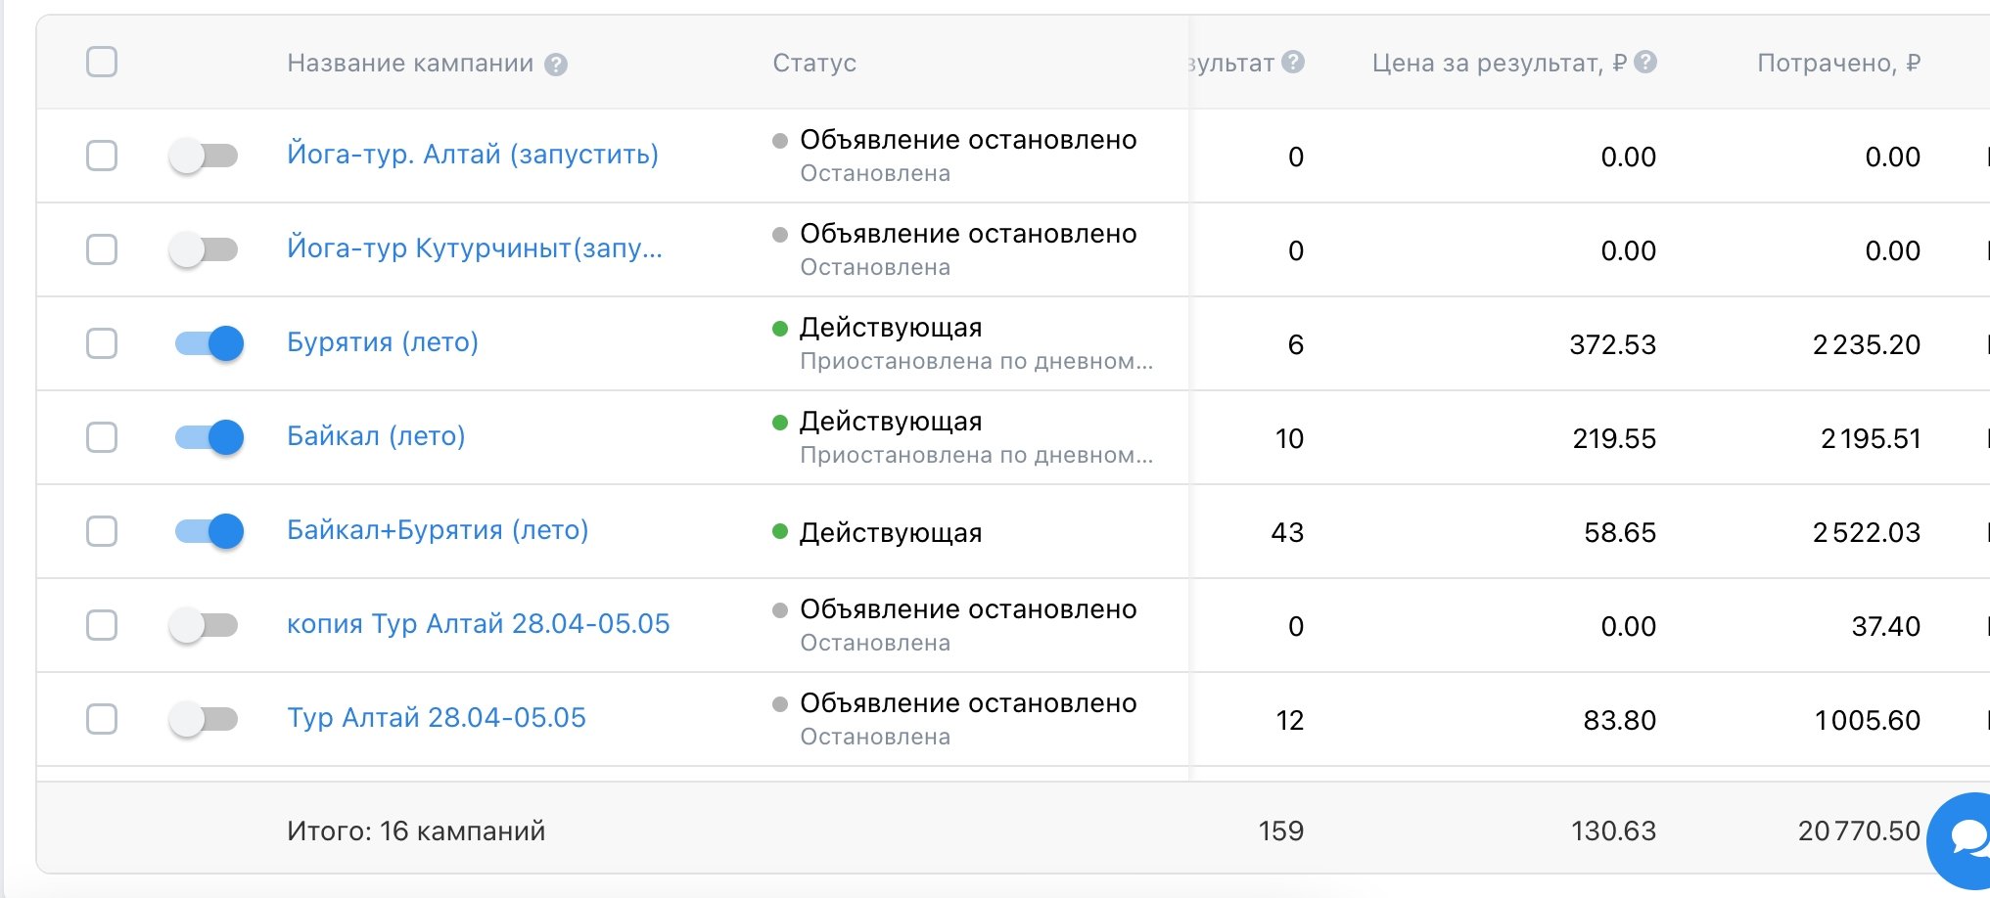Click the Название кампании column header

pos(409,64)
